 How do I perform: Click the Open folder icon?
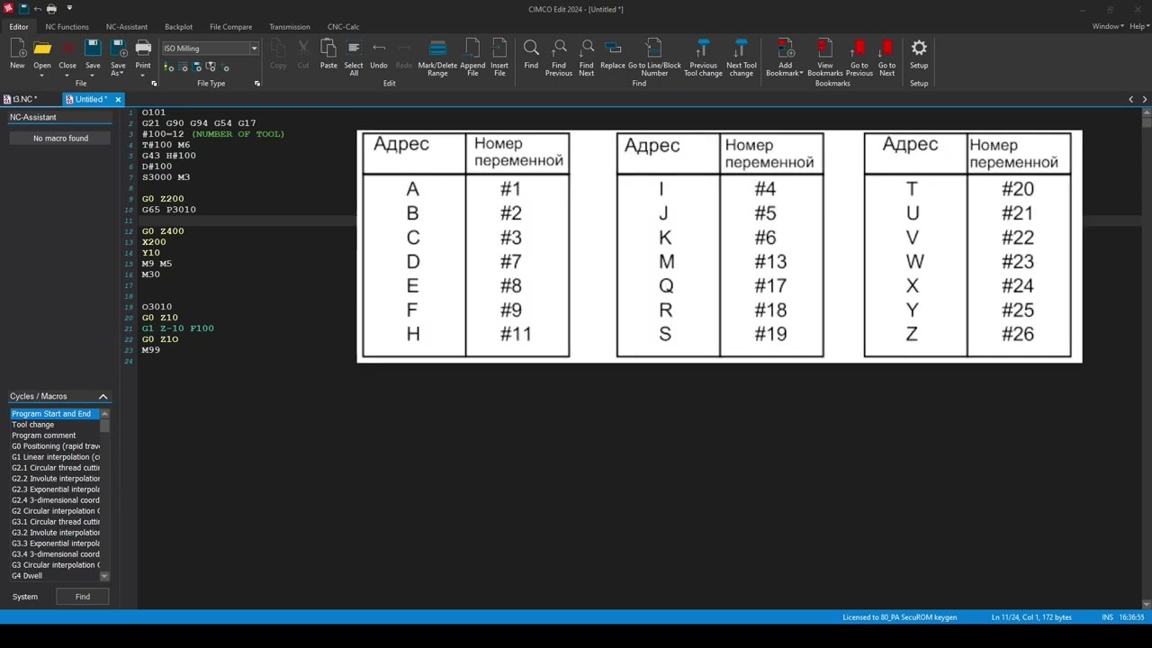click(42, 49)
